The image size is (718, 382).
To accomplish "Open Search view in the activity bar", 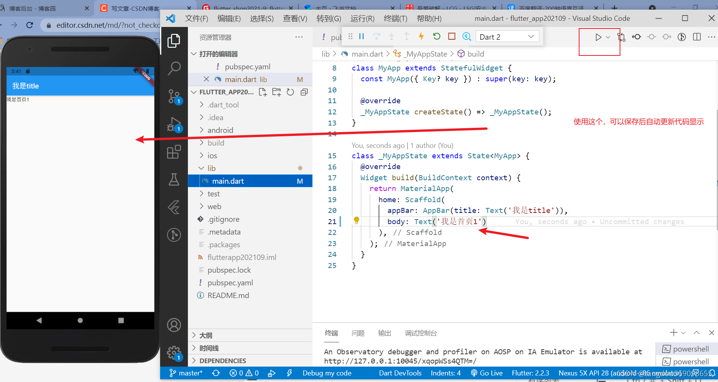I will [x=174, y=68].
